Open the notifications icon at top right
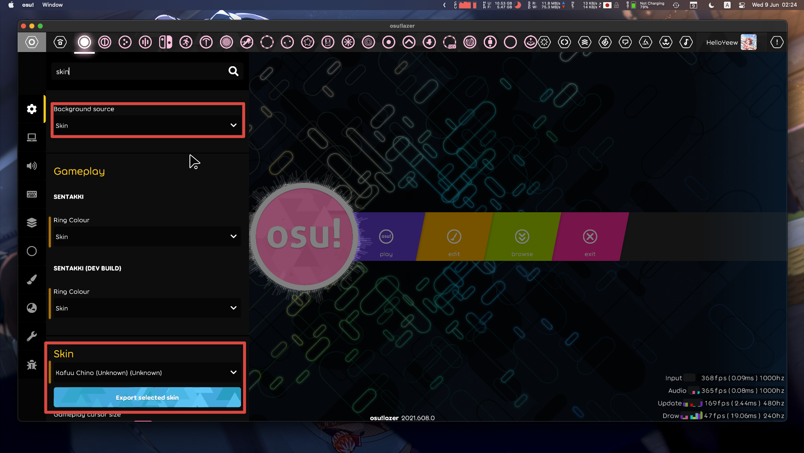804x453 pixels. point(777,42)
